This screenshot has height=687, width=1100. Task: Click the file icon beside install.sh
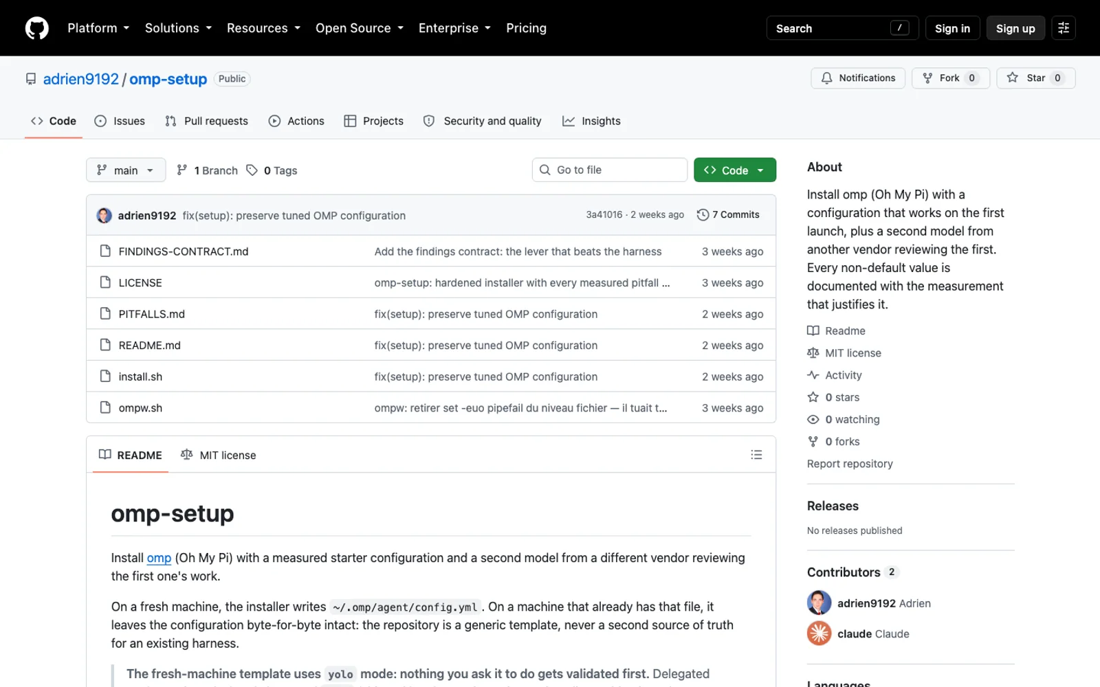click(x=105, y=376)
